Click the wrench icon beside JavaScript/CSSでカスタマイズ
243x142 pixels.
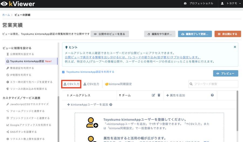point(8,104)
